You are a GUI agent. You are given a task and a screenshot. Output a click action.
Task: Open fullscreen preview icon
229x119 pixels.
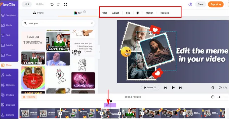click(65, 4)
